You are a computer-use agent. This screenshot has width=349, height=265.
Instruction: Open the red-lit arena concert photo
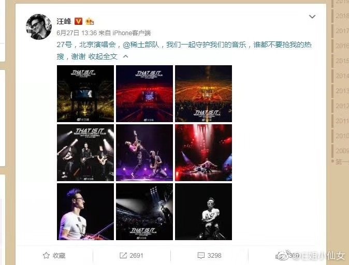click(x=144, y=94)
